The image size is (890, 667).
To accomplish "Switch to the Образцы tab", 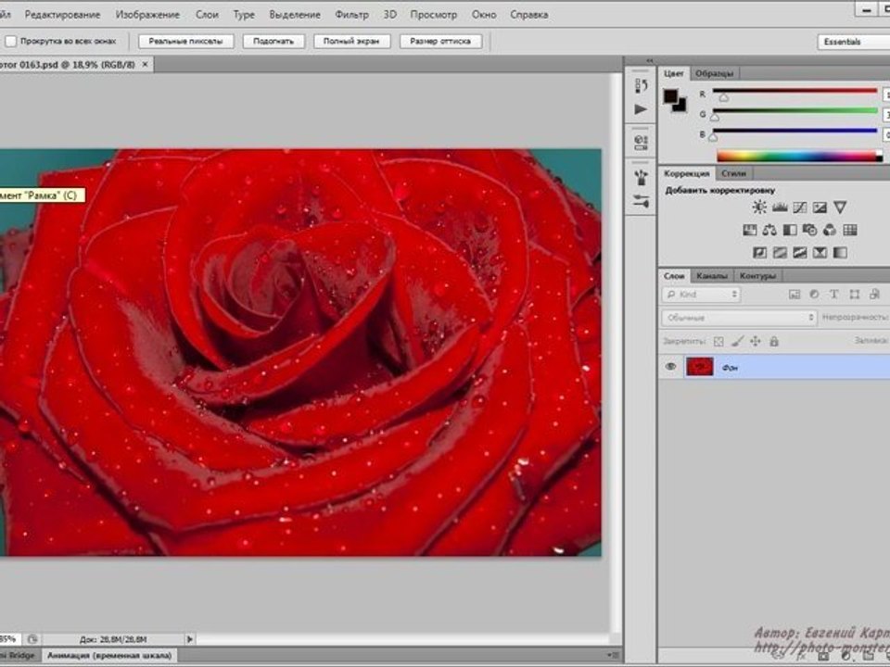I will (x=714, y=74).
